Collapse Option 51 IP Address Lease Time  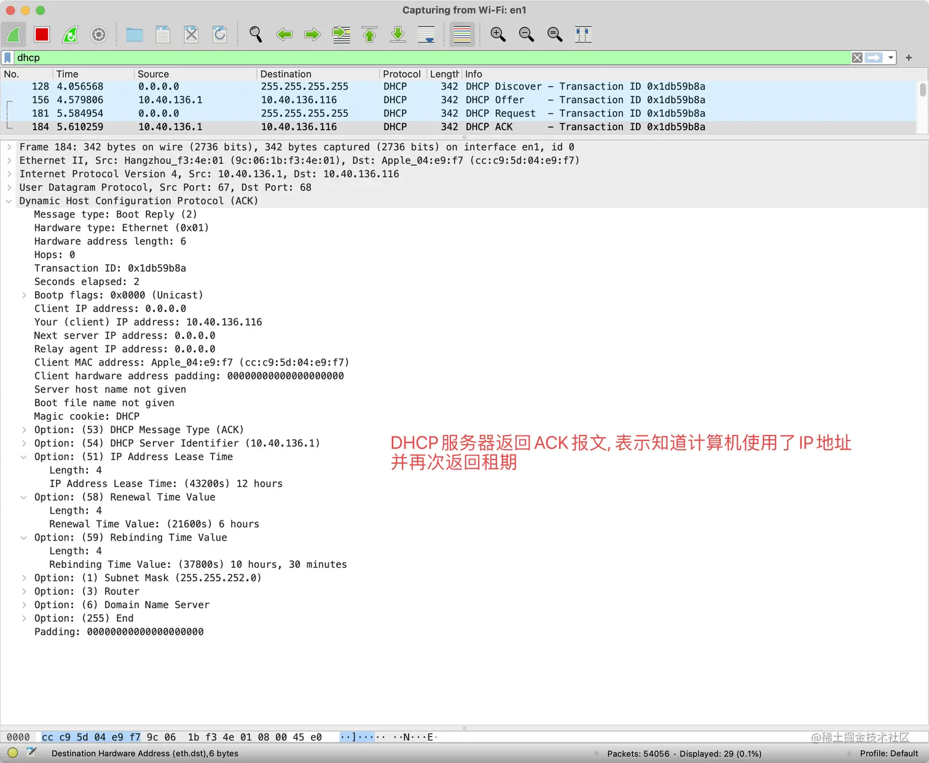pyautogui.click(x=24, y=457)
